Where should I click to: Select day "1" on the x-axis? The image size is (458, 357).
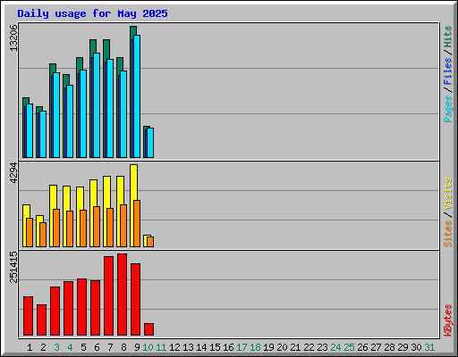(x=30, y=347)
